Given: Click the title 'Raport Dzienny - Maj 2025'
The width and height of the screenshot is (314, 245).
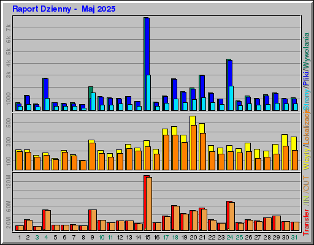Looking at the screenshot, I should point(64,9).
